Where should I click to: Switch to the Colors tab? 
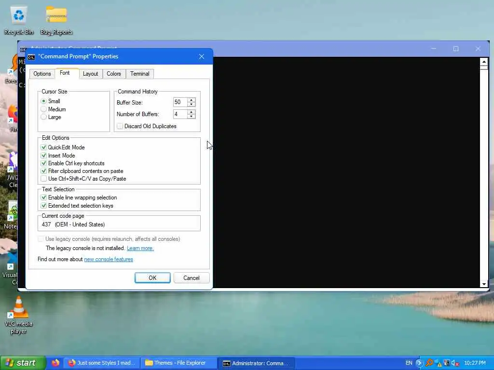coord(114,74)
